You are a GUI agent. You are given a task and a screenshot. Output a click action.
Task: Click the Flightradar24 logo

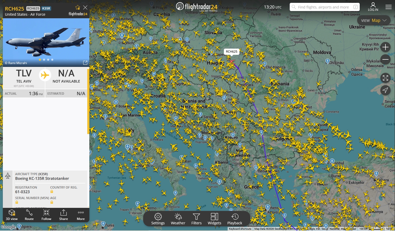[x=197, y=7]
